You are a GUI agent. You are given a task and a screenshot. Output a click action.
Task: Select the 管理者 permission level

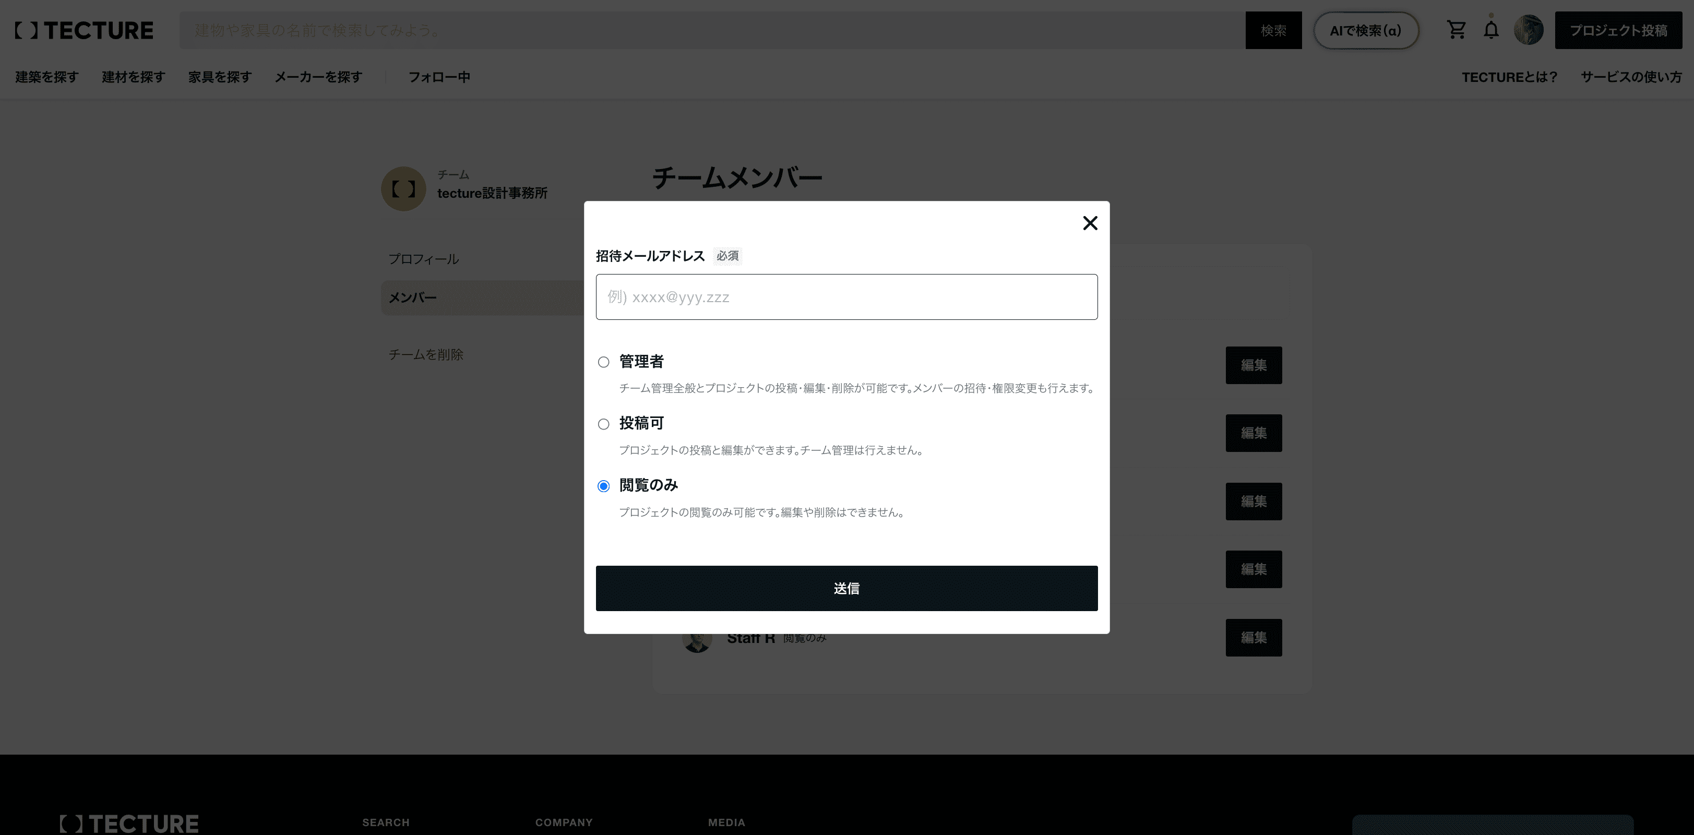click(603, 362)
